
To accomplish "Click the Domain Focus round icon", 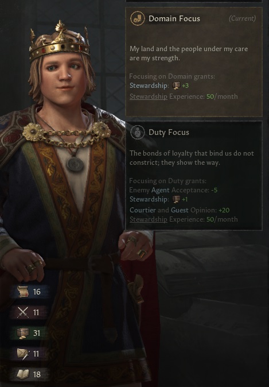I will click(x=137, y=18).
